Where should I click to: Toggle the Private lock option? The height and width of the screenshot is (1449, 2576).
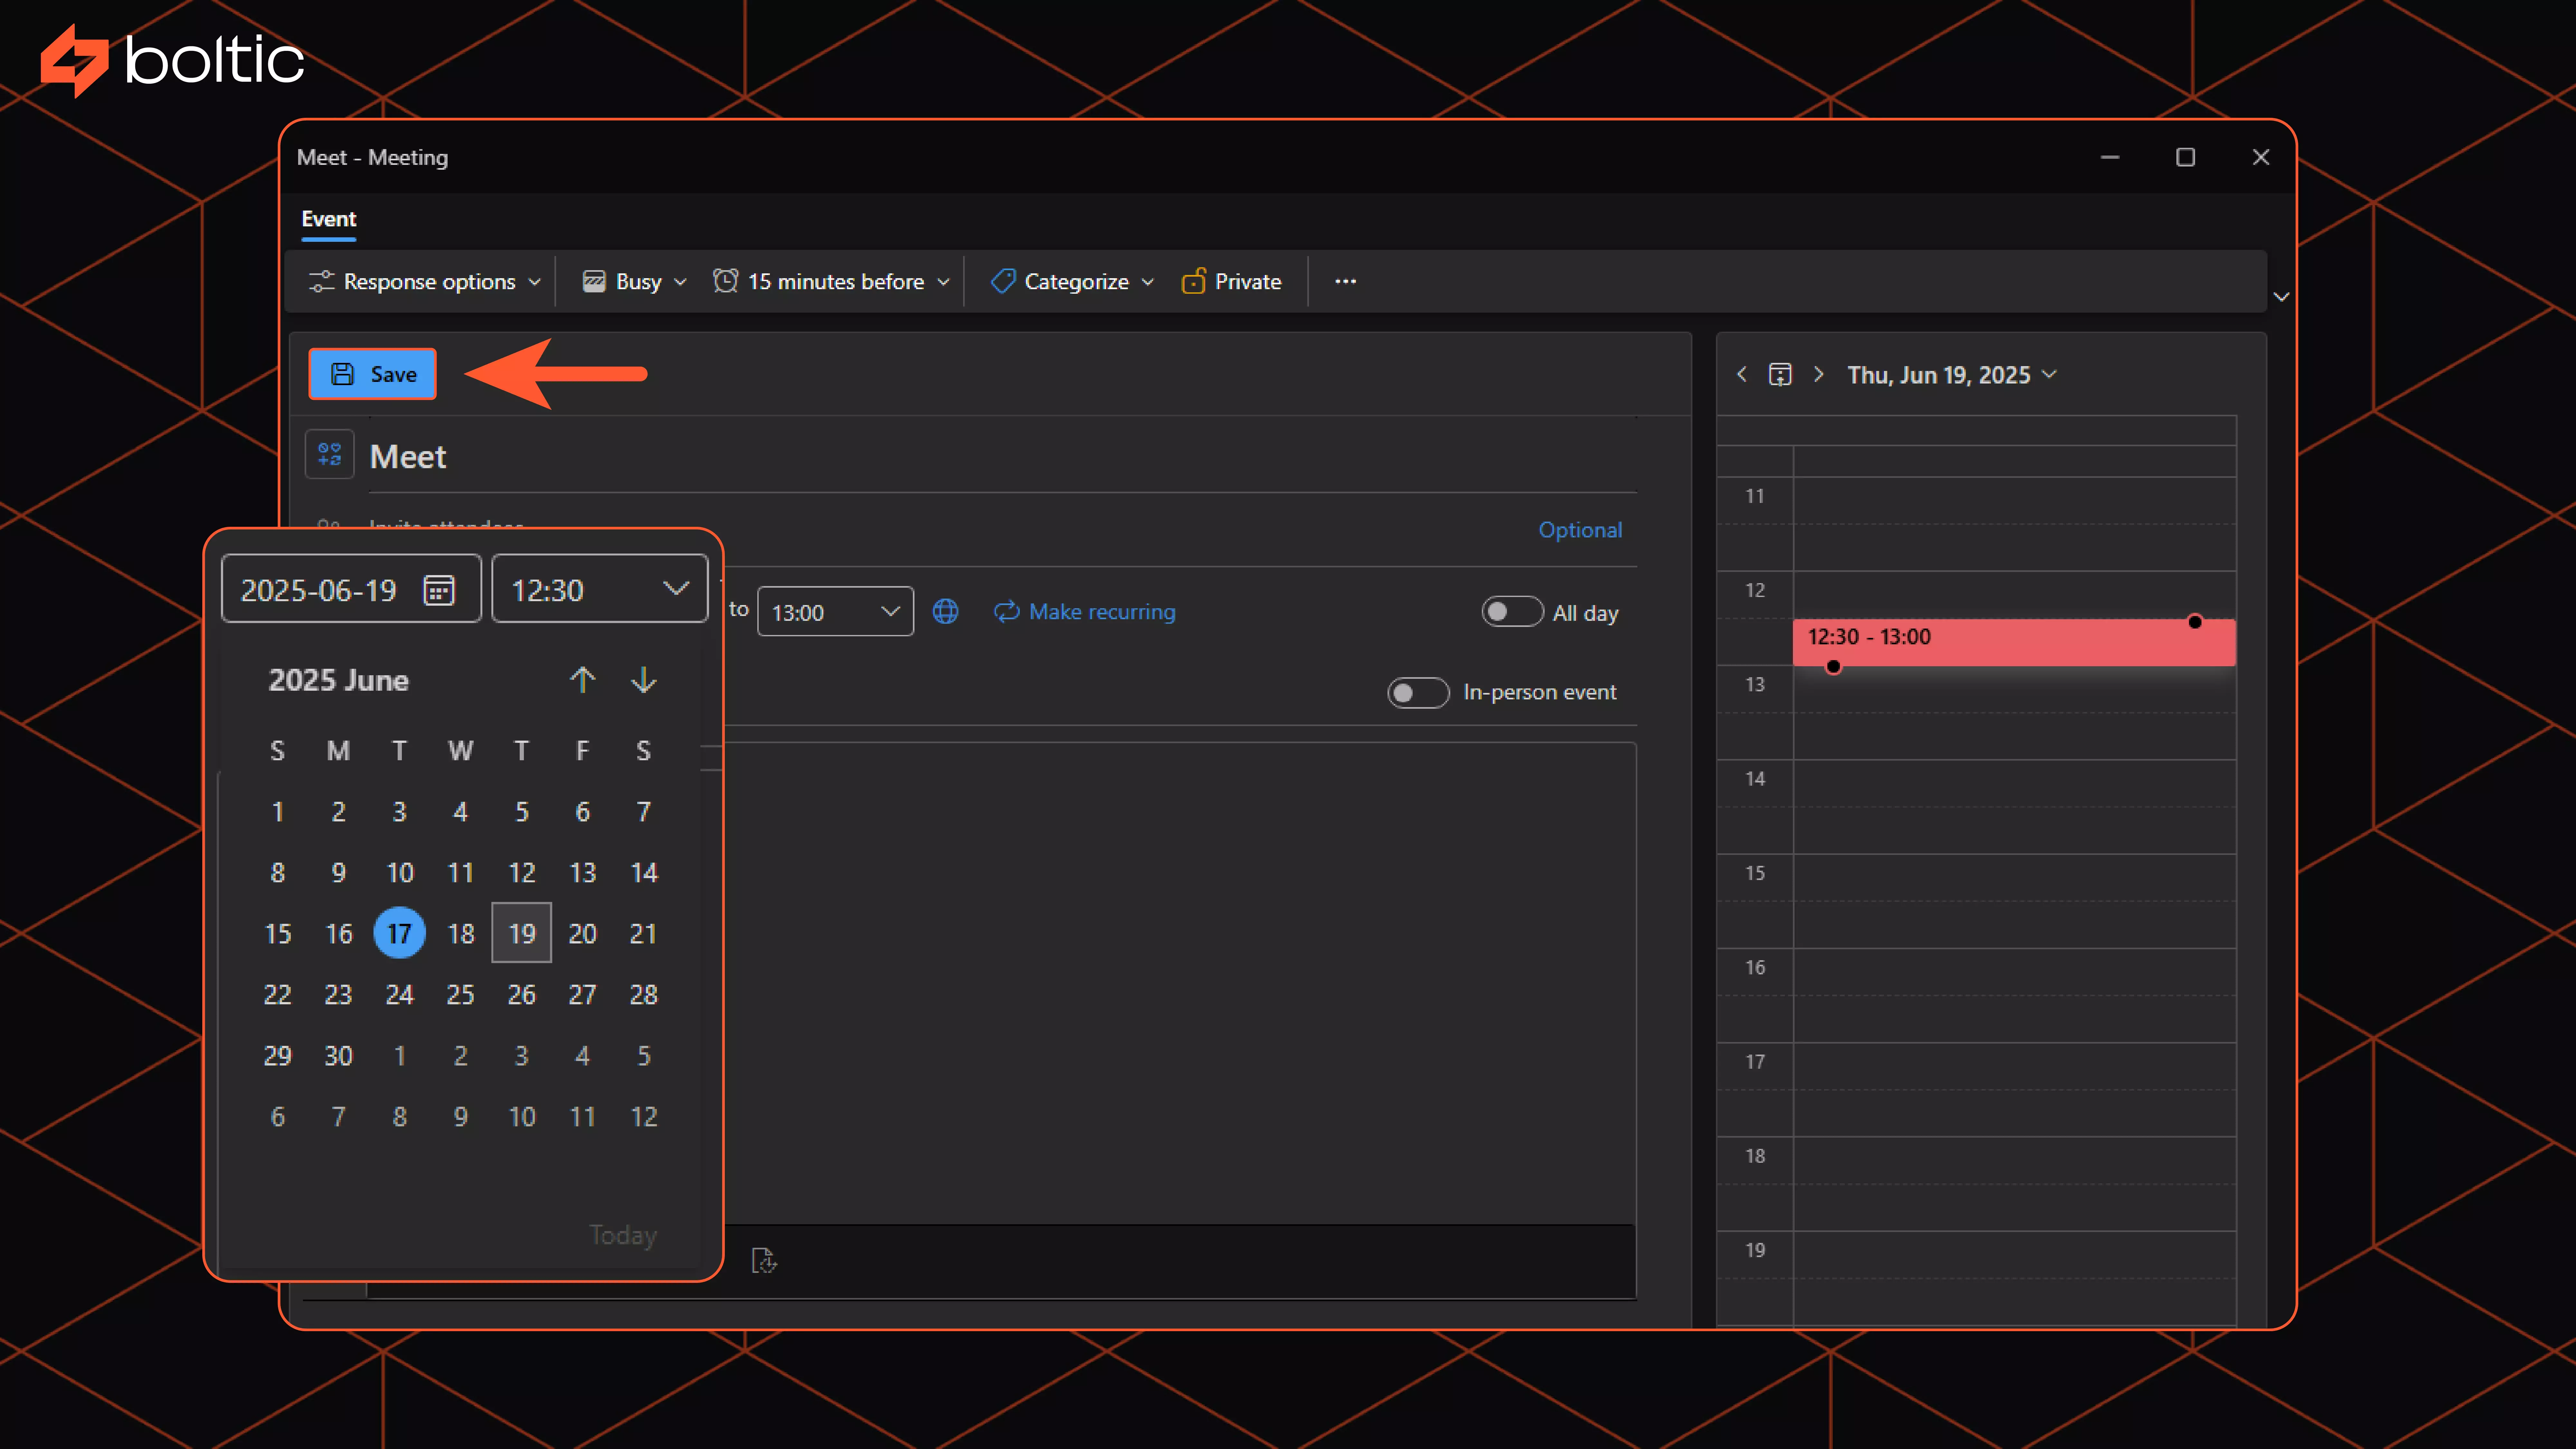[1231, 281]
